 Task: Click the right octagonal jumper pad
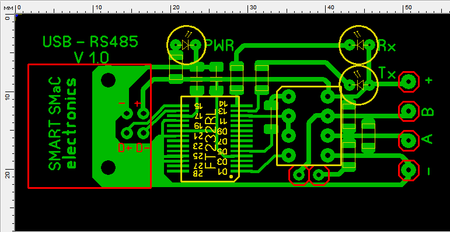tap(319, 175)
